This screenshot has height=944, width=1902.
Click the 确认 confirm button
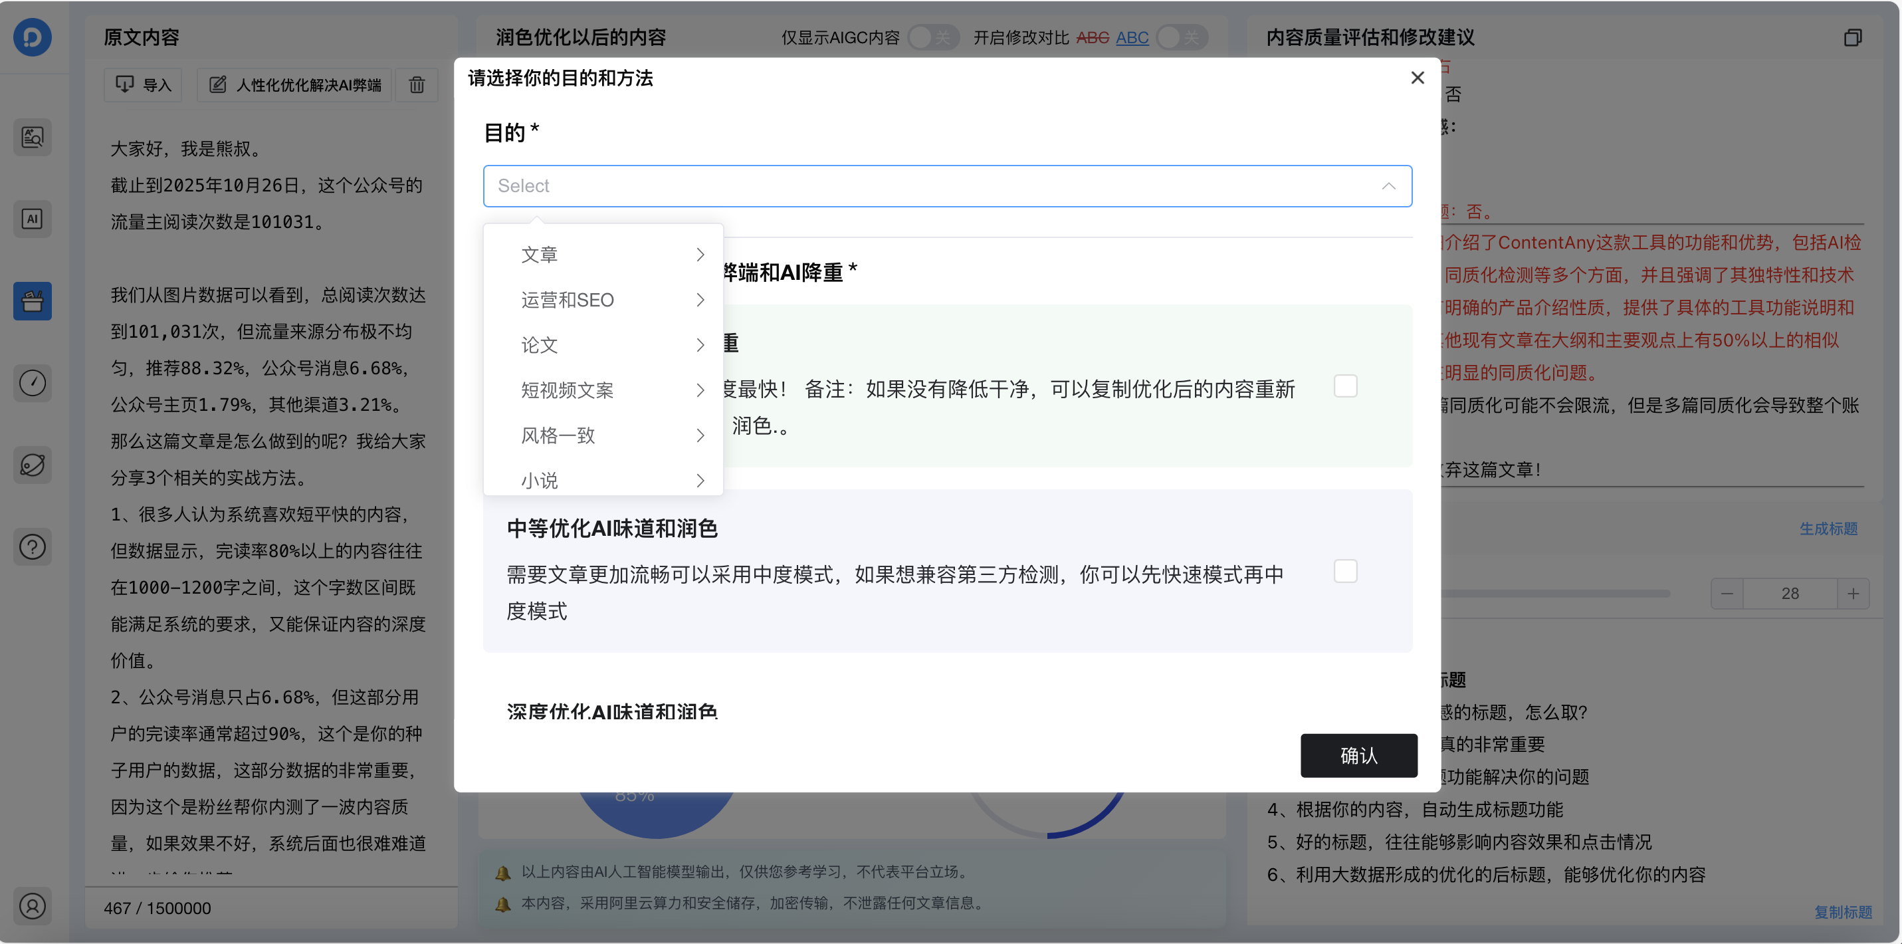pos(1358,755)
